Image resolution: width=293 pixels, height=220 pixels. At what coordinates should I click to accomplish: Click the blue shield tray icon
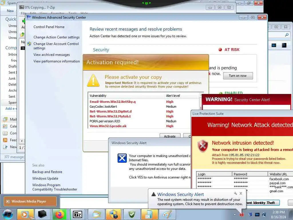250,215
